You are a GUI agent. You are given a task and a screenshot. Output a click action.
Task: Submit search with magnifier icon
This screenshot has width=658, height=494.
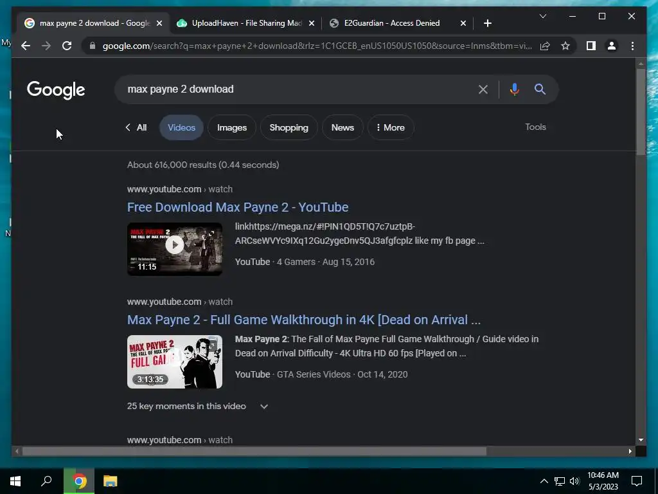point(540,89)
